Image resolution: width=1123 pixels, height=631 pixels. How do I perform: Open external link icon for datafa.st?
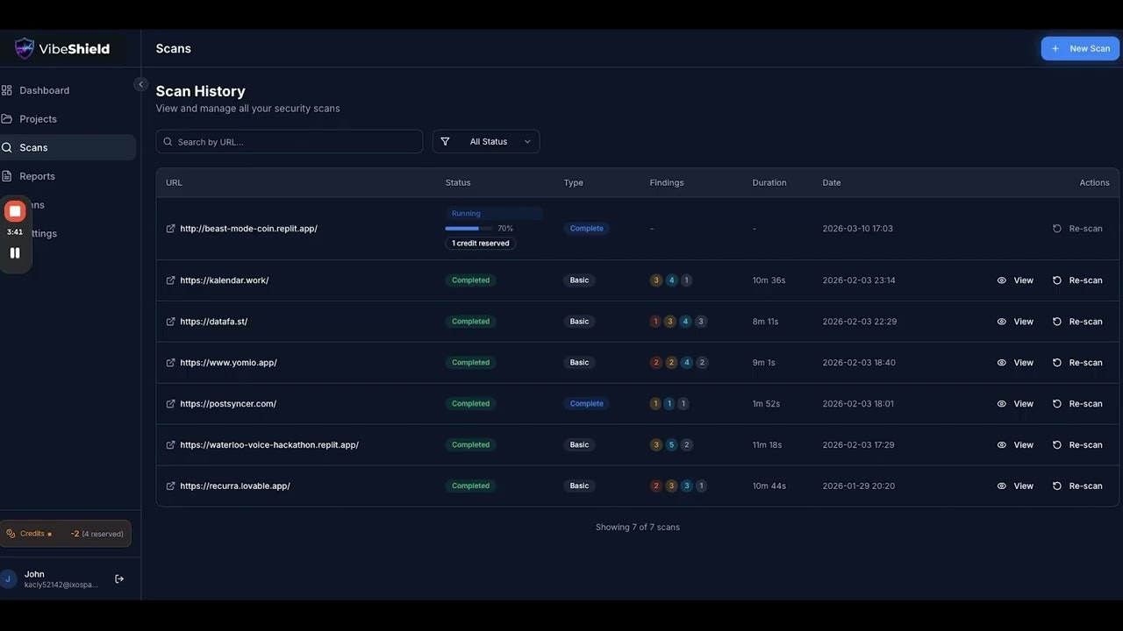[170, 322]
